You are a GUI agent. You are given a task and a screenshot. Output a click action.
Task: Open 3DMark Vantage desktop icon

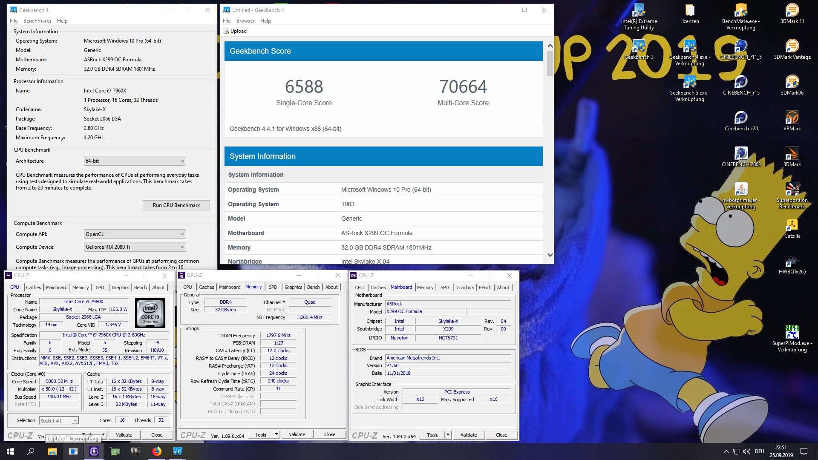[x=792, y=49]
